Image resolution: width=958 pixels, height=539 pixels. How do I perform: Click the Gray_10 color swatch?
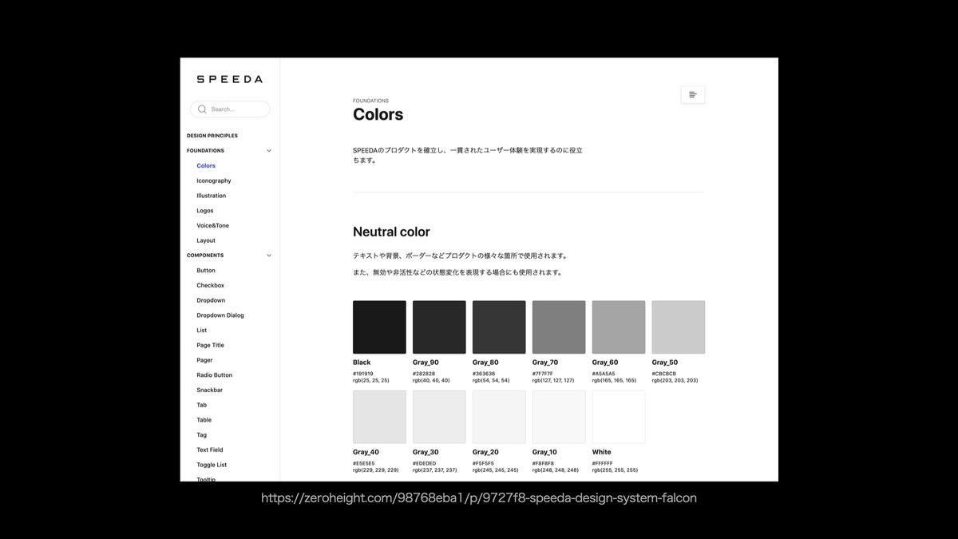point(559,417)
